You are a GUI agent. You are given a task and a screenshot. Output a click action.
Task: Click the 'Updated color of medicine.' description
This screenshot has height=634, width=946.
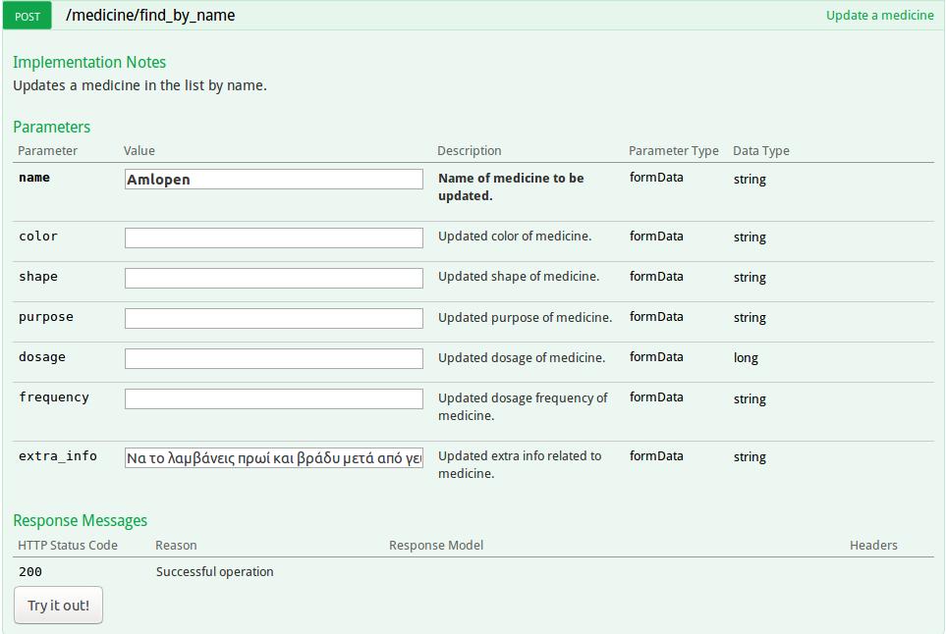(515, 237)
